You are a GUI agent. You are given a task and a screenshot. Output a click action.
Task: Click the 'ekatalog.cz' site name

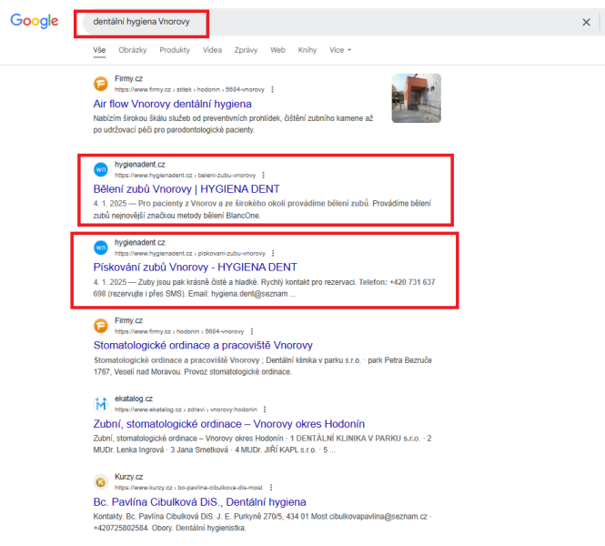pos(134,399)
